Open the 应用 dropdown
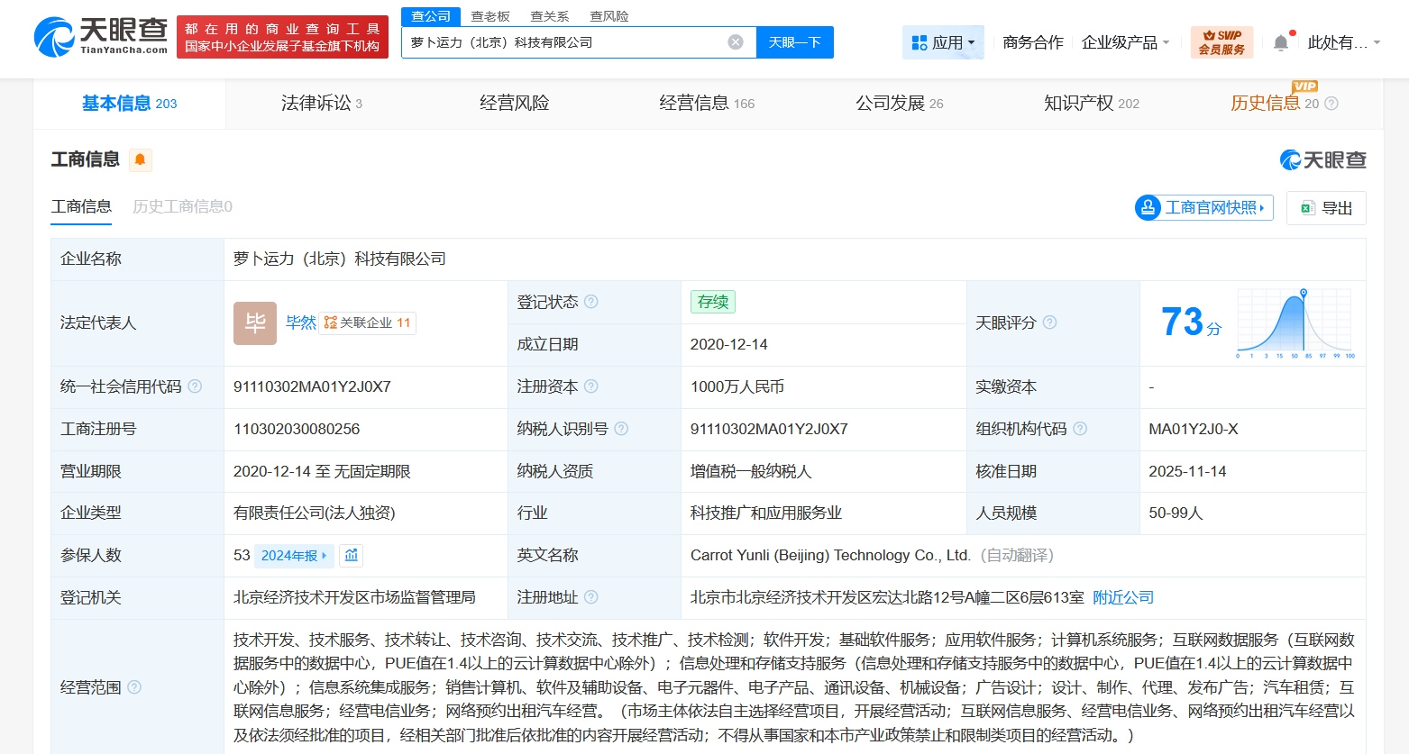Image resolution: width=1409 pixels, height=754 pixels. 943,41
